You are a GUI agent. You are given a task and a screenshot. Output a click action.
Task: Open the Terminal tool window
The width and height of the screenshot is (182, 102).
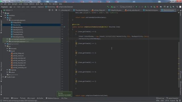pyautogui.click(x=15, y=98)
